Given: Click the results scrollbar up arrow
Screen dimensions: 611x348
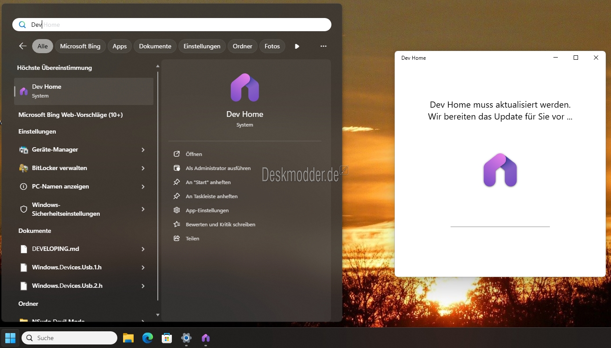Looking at the screenshot, I should (x=158, y=66).
